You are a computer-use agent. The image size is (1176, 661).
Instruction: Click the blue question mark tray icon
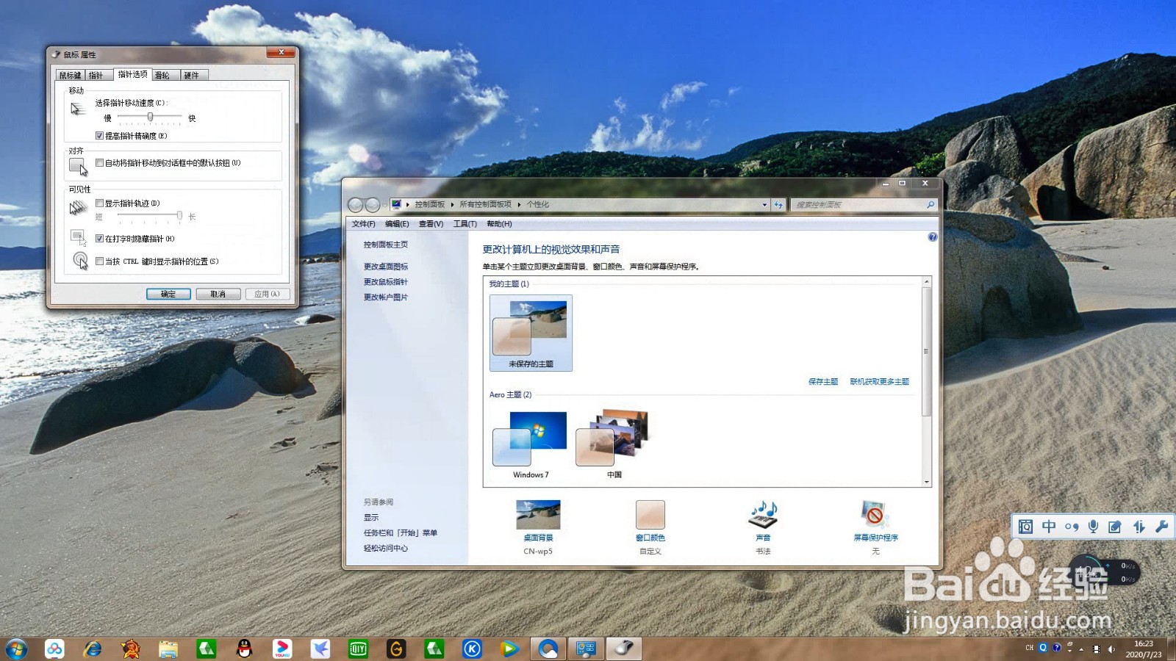tap(1057, 648)
